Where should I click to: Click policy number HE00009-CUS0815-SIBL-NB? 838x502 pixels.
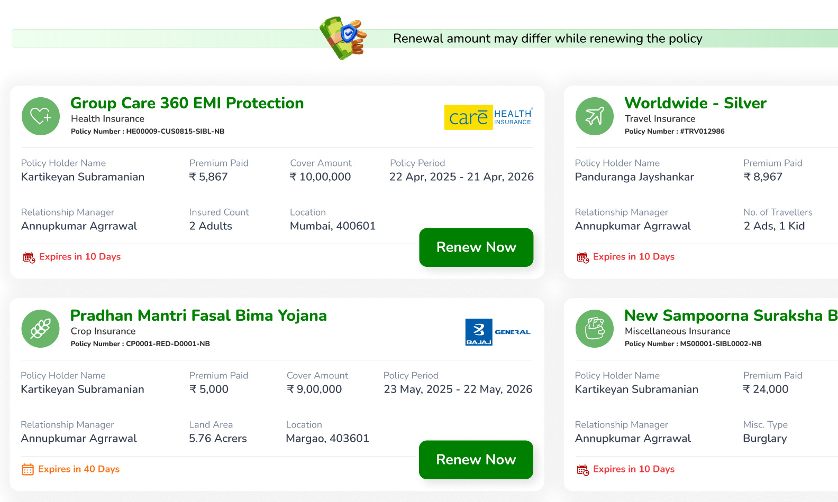click(x=175, y=131)
